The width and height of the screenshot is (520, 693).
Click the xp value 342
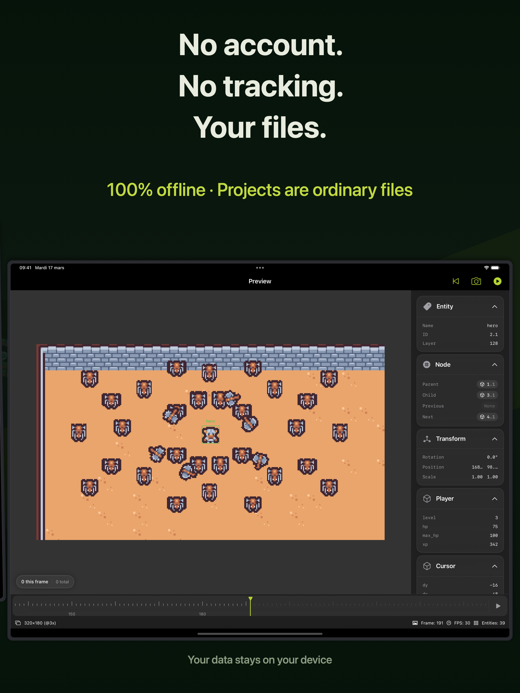tap(494, 544)
